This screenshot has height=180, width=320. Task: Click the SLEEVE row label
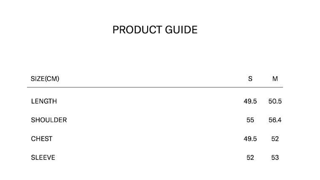43,158
